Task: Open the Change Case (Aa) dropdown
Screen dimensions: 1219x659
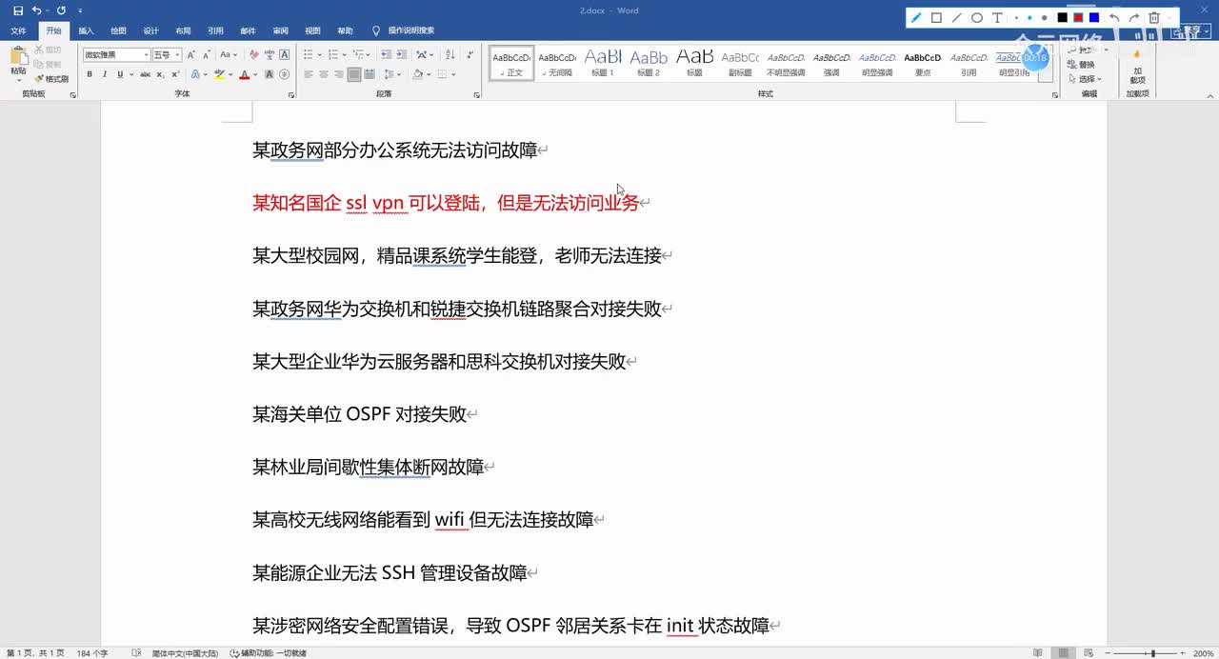Action: tap(229, 55)
